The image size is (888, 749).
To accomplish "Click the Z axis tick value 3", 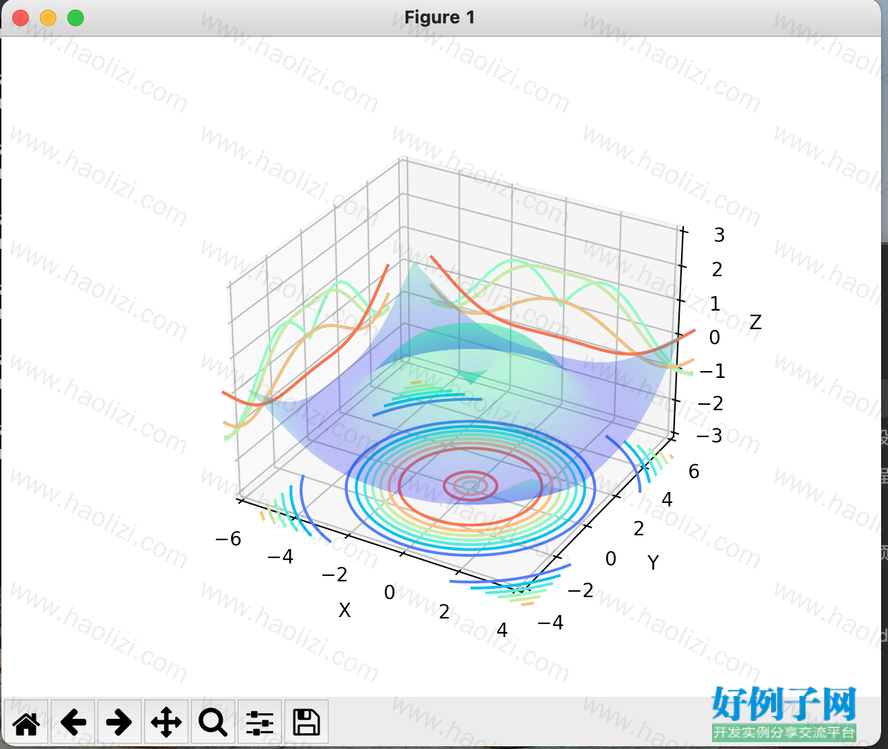I will (719, 235).
